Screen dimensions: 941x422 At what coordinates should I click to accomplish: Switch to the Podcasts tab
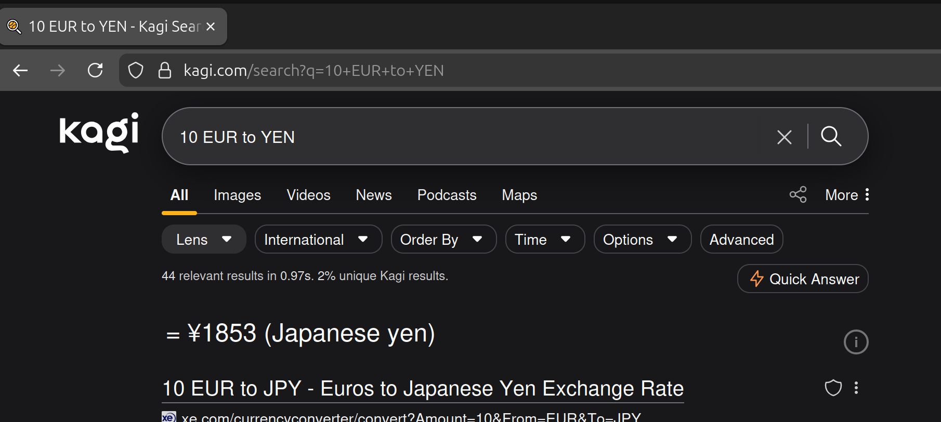click(447, 195)
